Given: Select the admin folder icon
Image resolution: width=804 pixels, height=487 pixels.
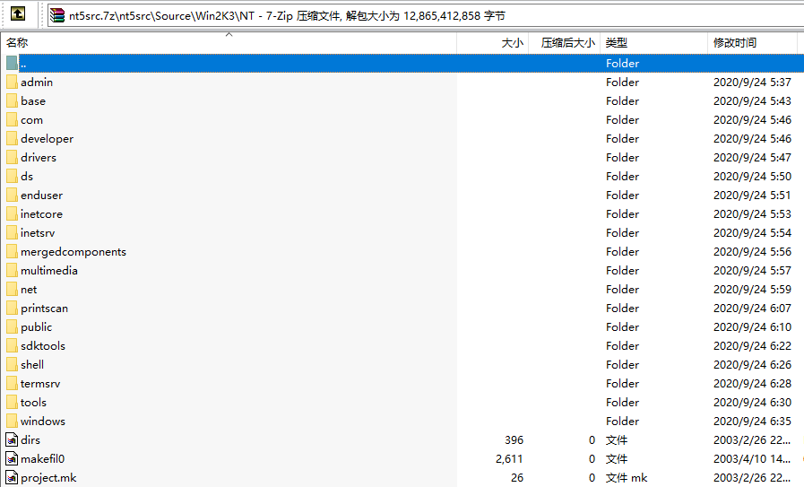Looking at the screenshot, I should coord(12,83).
